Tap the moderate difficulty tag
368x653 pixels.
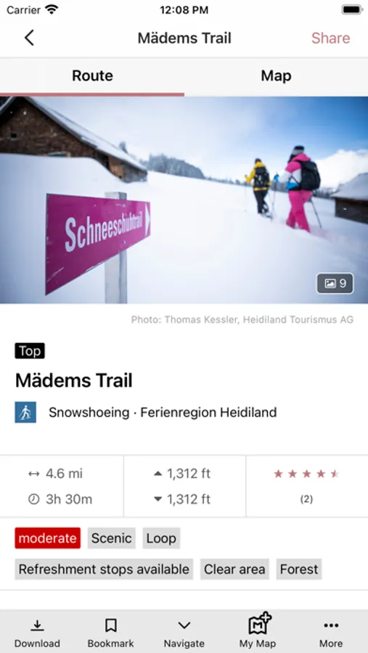pyautogui.click(x=47, y=538)
